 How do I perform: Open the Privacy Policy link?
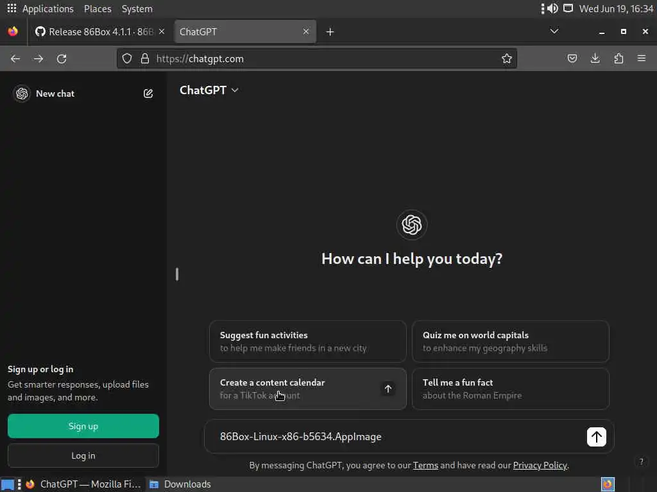(x=540, y=465)
